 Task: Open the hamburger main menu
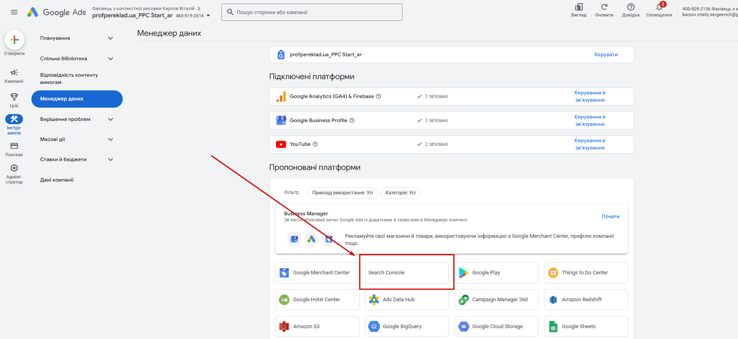(14, 12)
